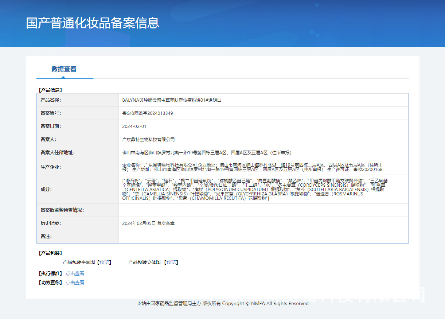Click the 2024-02-01 filing date value
445x319 pixels.
tap(134, 127)
